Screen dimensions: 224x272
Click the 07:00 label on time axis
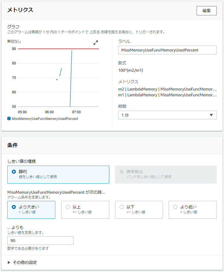[76, 112]
